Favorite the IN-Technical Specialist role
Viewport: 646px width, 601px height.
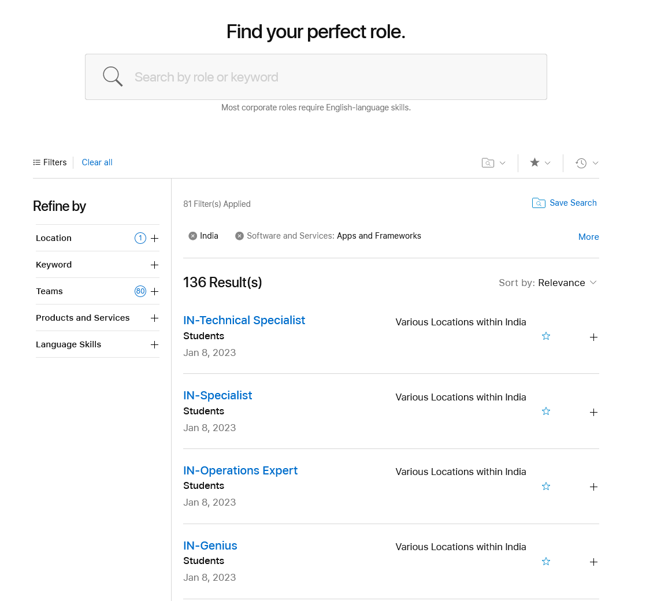(546, 336)
